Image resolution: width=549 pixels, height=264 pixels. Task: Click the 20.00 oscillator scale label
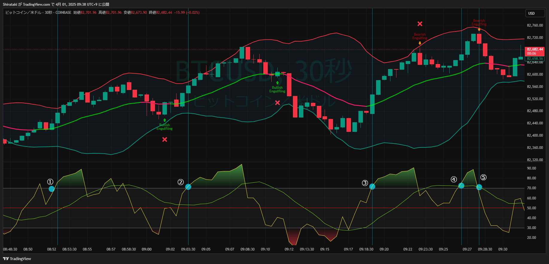pyautogui.click(x=532, y=238)
